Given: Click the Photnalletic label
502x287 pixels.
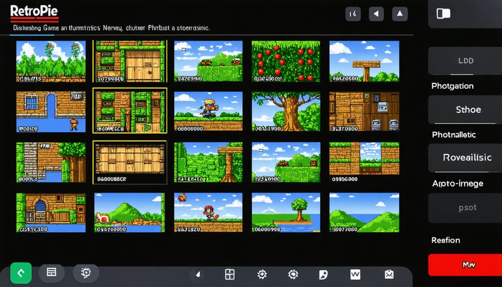Looking at the screenshot, I should tap(453, 135).
